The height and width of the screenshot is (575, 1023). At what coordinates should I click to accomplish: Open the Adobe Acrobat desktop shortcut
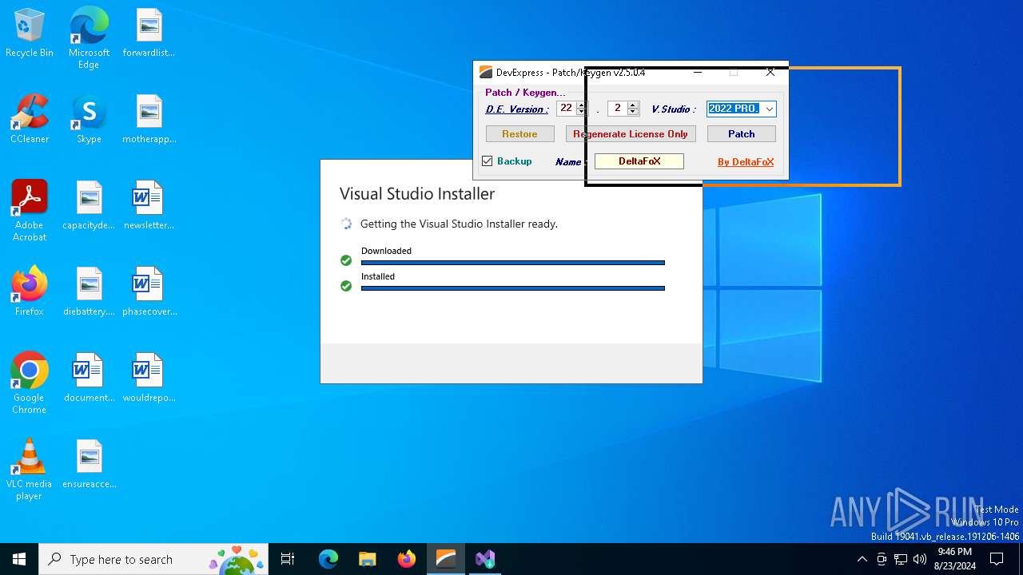pyautogui.click(x=30, y=211)
